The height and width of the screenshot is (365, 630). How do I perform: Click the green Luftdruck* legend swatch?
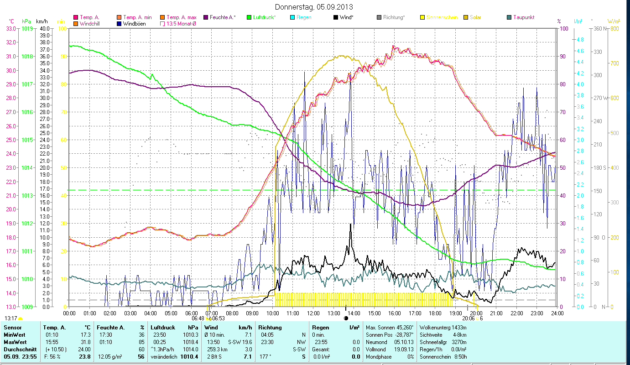coord(249,17)
